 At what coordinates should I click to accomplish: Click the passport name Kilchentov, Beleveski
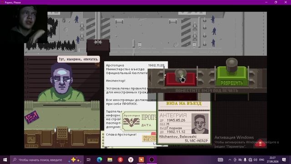tap(178, 137)
